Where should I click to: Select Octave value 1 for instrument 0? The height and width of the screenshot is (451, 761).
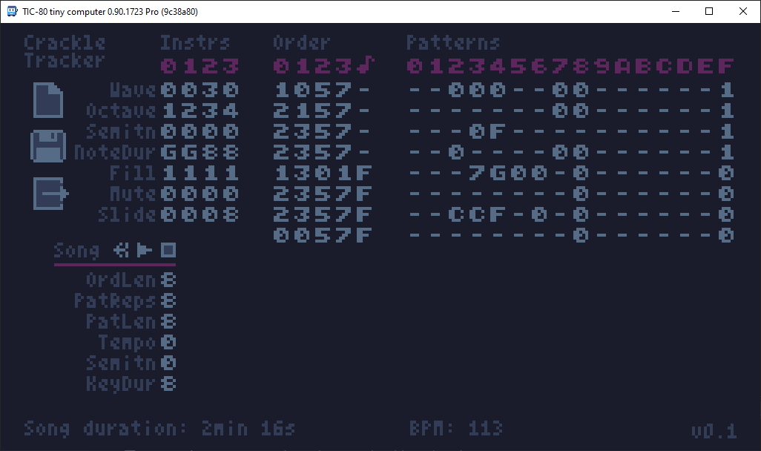click(168, 111)
